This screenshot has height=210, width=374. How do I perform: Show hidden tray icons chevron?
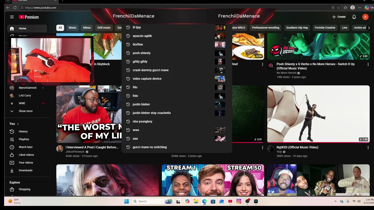335,201
